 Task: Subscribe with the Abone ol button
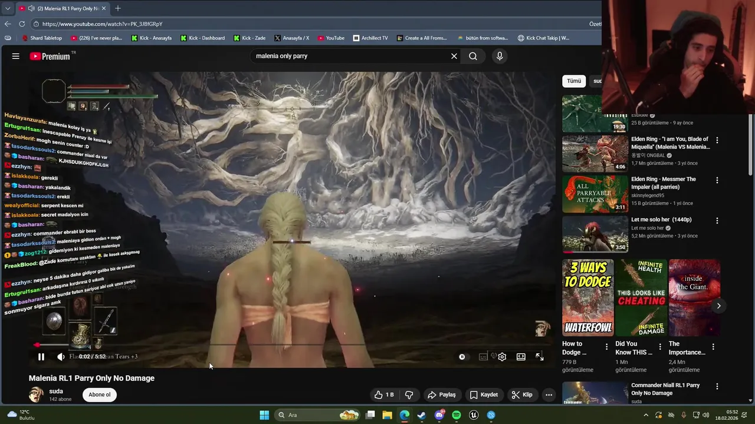(x=99, y=395)
